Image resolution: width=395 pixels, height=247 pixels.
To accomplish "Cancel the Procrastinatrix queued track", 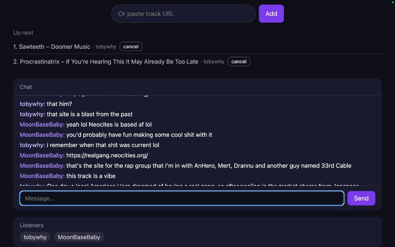I will click(x=239, y=62).
